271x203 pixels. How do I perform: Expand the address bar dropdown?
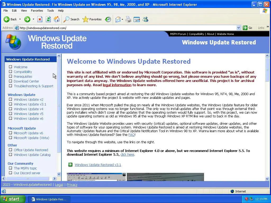(x=238, y=28)
